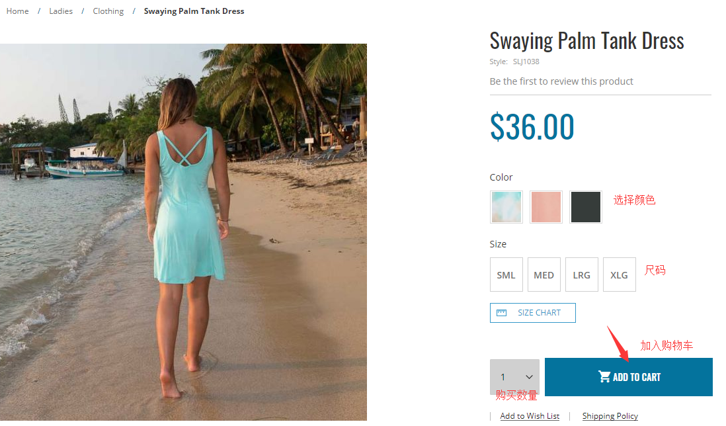Open the Shipping Policy link

point(610,416)
